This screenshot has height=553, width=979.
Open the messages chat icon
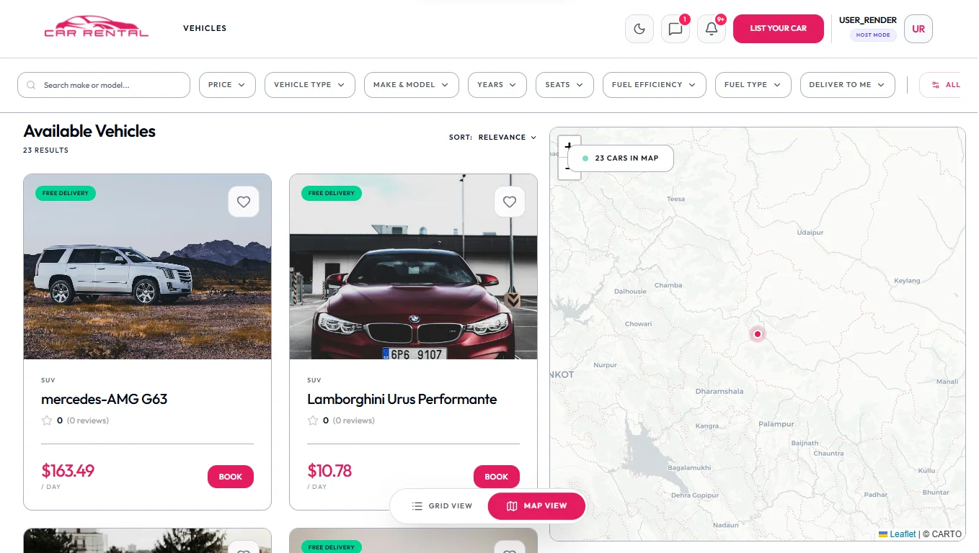pos(675,29)
